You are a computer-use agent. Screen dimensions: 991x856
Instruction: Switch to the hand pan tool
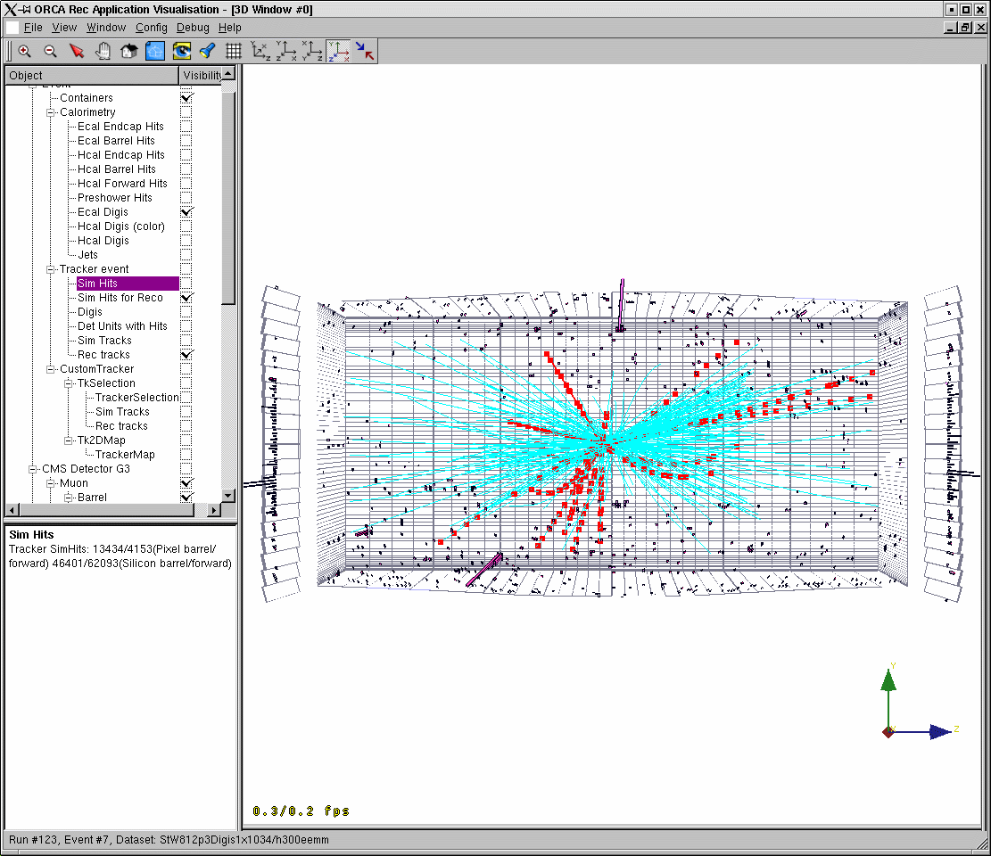tap(103, 52)
